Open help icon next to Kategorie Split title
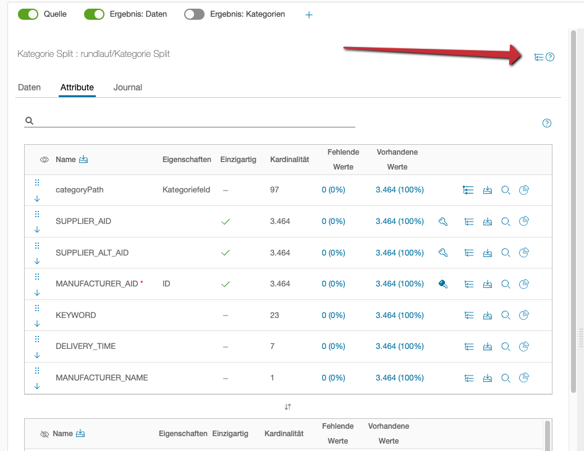This screenshot has height=451, width=584. [x=550, y=58]
